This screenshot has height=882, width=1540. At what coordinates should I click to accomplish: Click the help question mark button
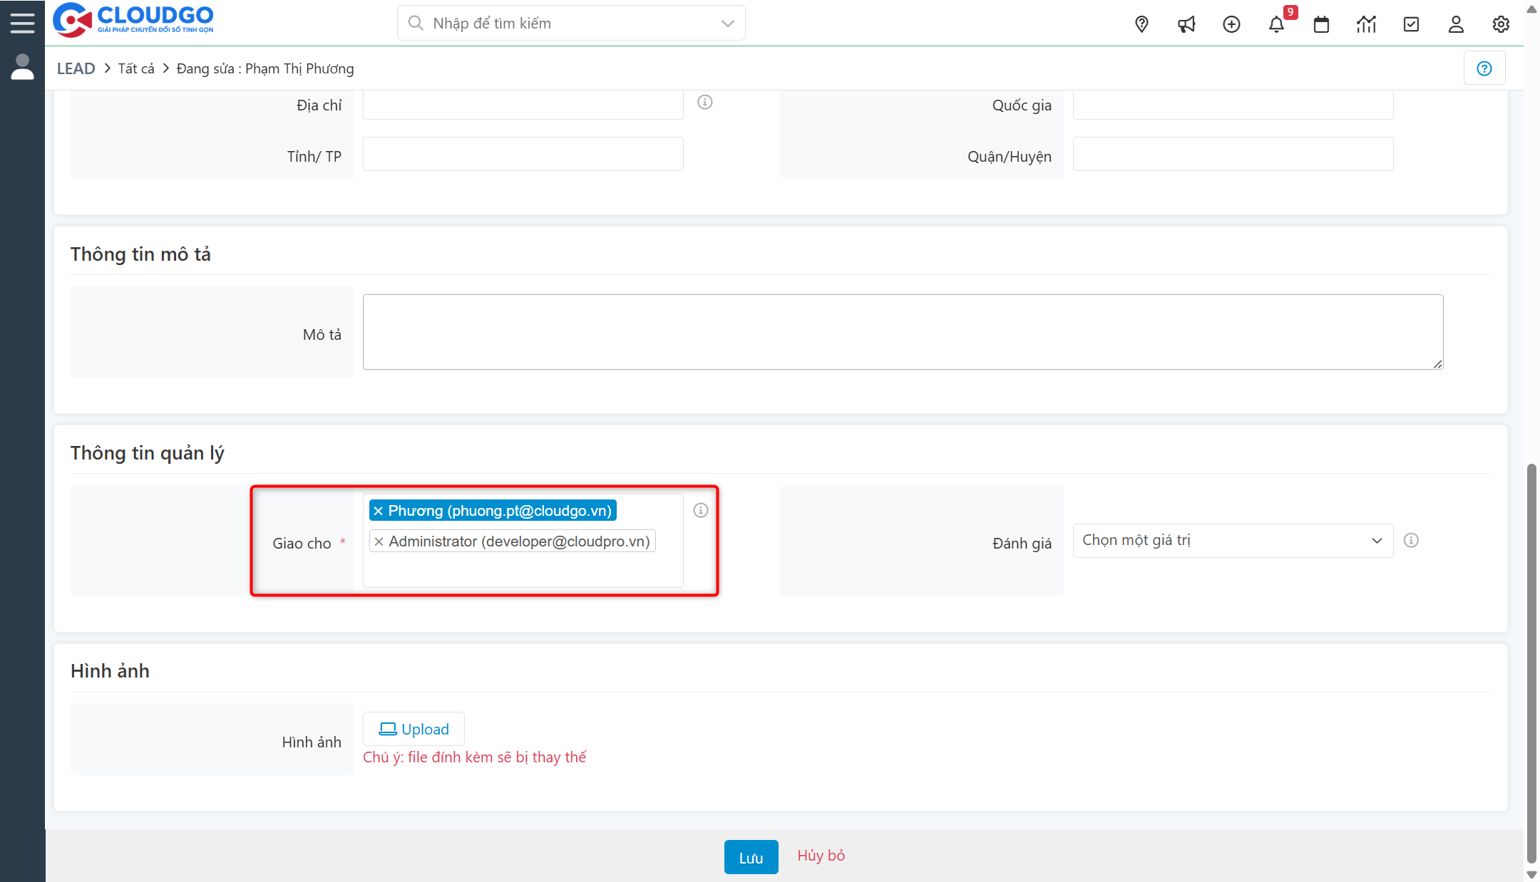click(1484, 68)
